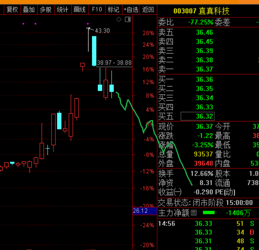Click the 返回 back button
The image size is (259, 250).
coord(148,10)
